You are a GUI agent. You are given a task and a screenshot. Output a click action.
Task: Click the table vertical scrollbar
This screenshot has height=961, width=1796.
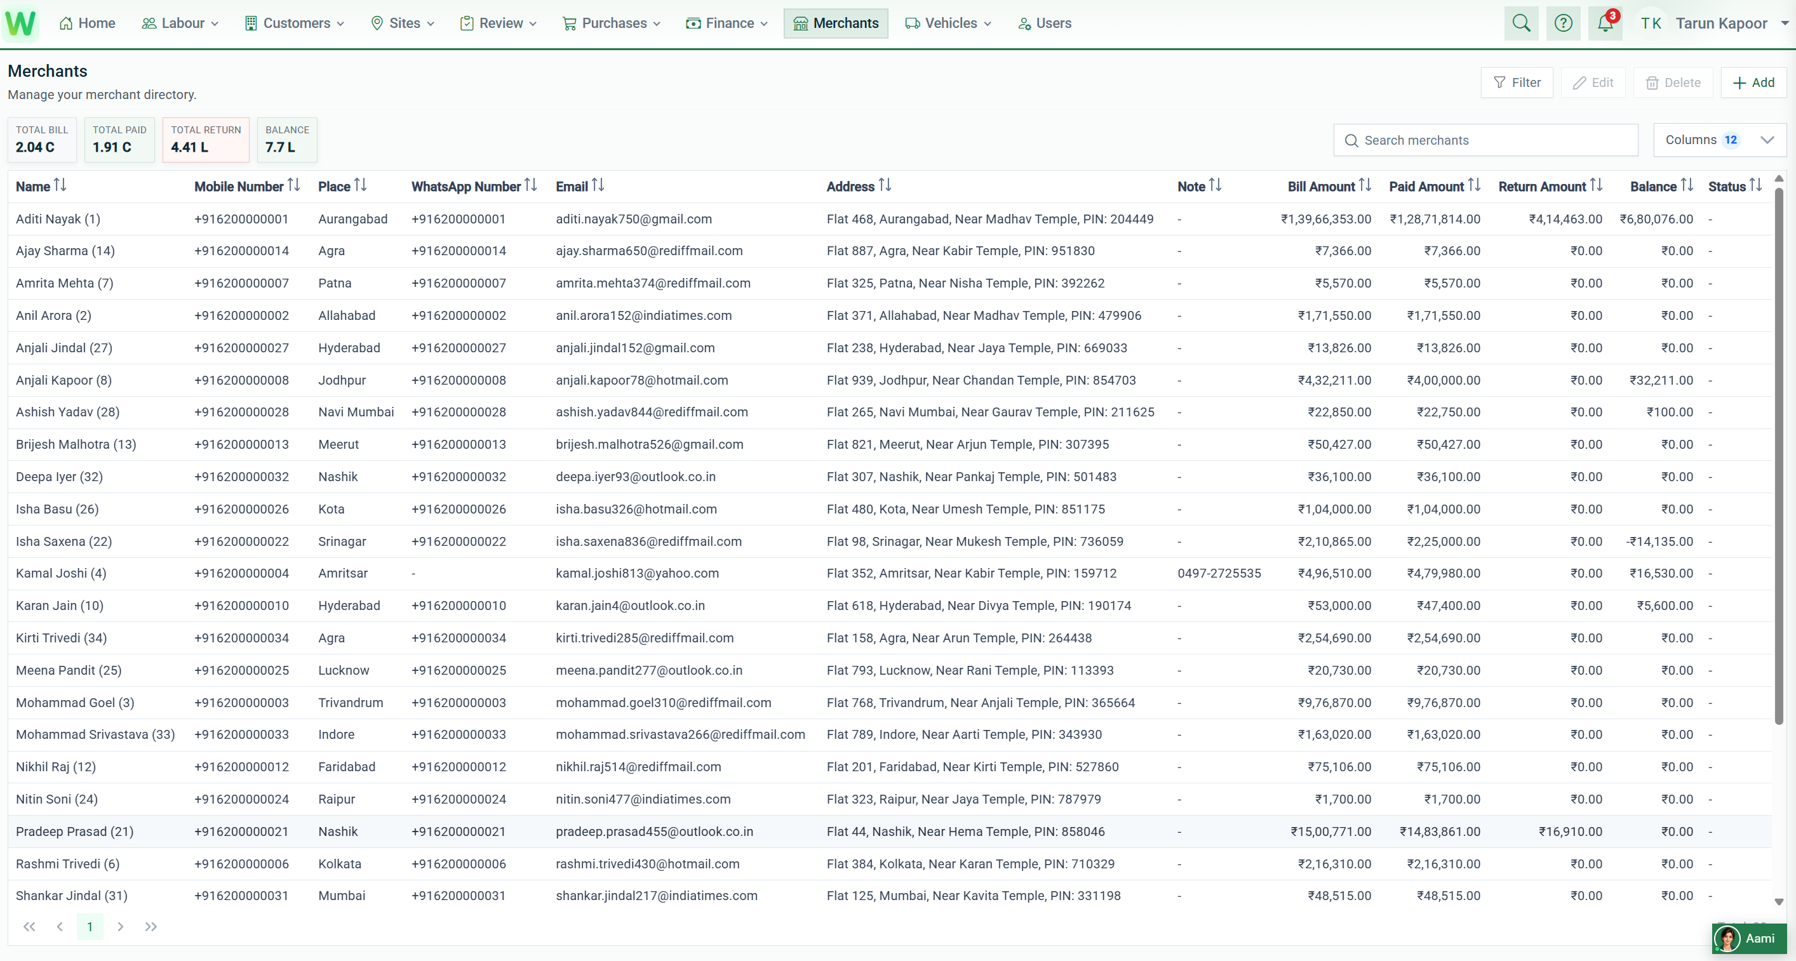[1779, 456]
